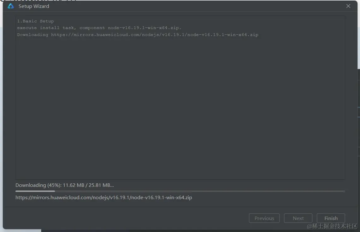Screen dimensions: 360x232
Task: Click the 'Downloading (45%)' status text
Action: tap(64, 185)
